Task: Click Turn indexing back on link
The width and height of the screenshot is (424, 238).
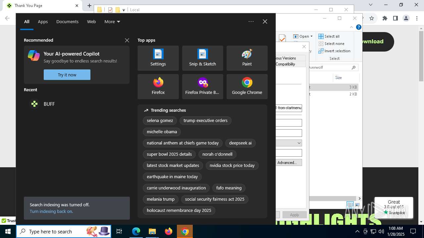Action: tap(51, 211)
